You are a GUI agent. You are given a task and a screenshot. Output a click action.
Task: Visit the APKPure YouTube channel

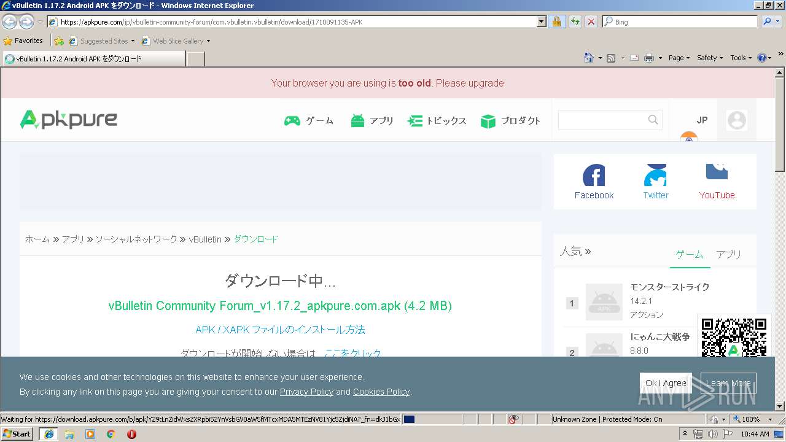point(717,182)
